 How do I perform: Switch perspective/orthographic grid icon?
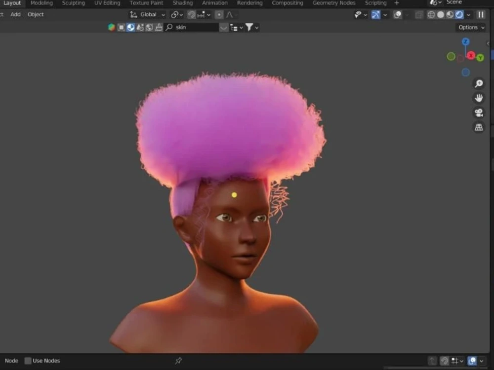[x=479, y=127]
